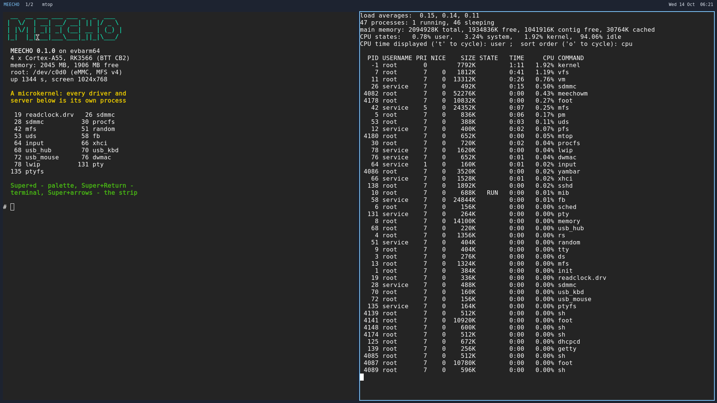Click the yellow microkernel description text
717x403 pixels.
point(68,97)
